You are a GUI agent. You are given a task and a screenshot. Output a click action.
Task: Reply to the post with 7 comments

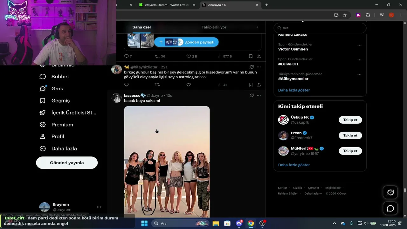128,56
